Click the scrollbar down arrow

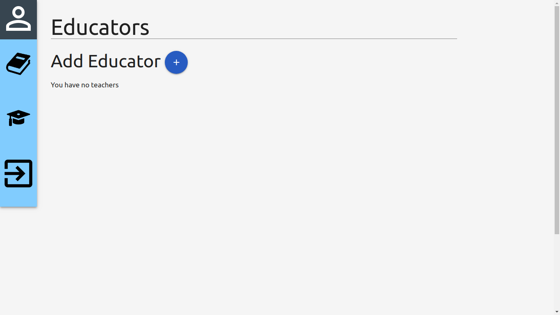557,312
